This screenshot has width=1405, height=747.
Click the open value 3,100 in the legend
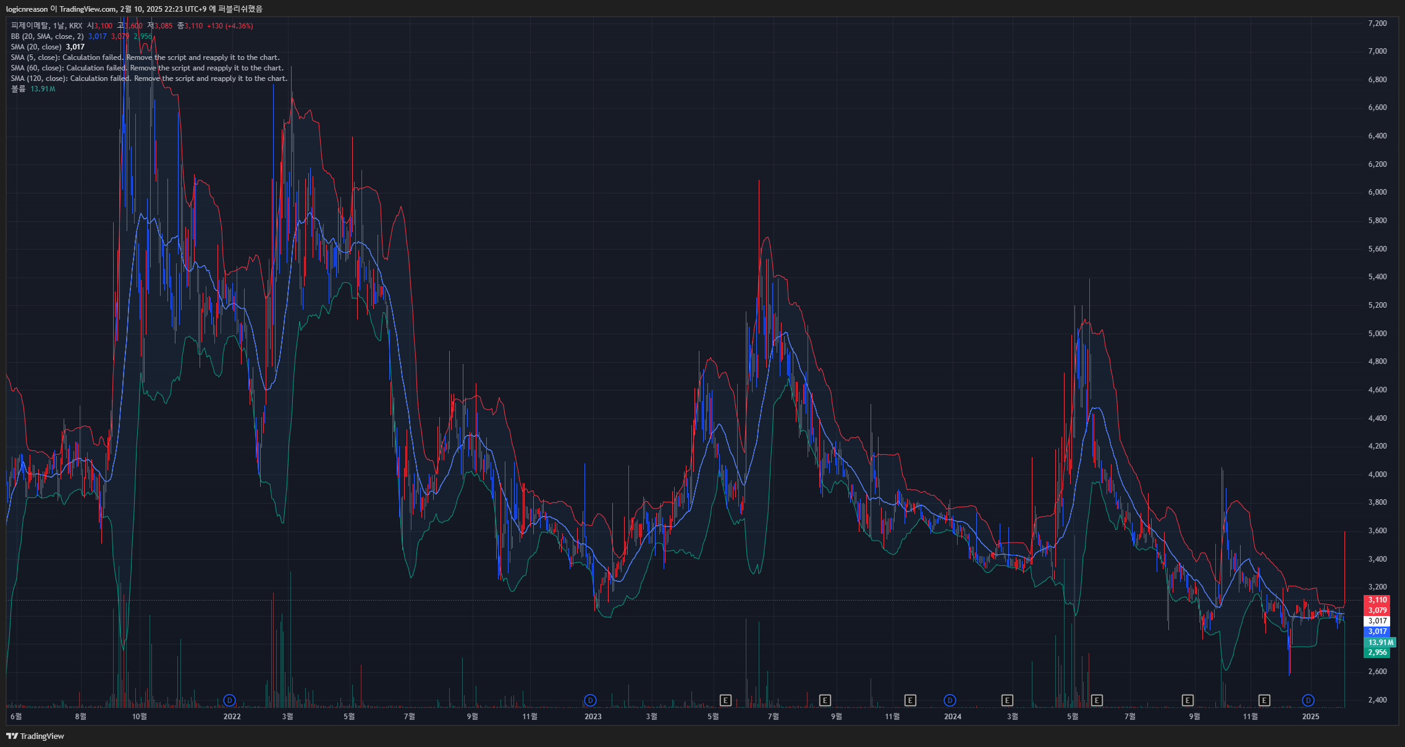103,26
